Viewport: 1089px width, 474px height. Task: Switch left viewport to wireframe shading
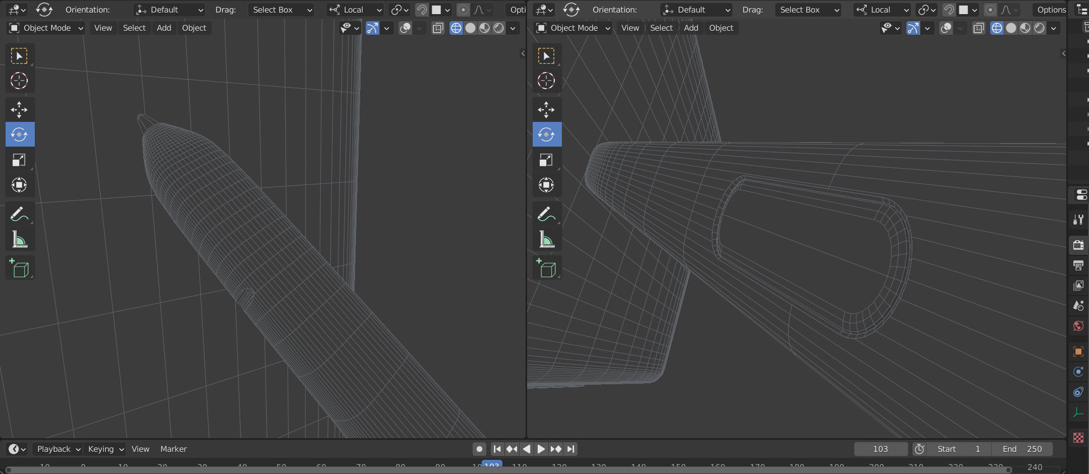point(456,28)
